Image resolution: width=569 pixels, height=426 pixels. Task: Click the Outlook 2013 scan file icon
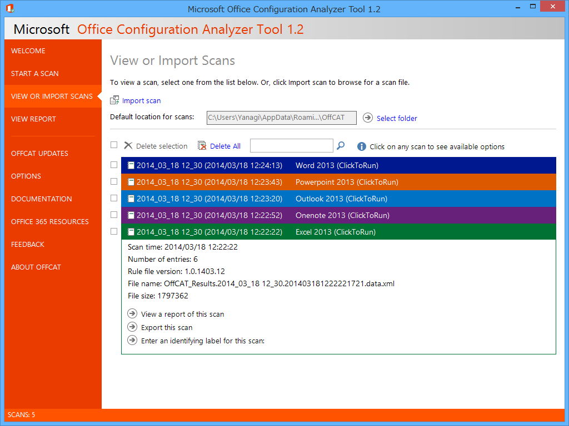point(131,199)
